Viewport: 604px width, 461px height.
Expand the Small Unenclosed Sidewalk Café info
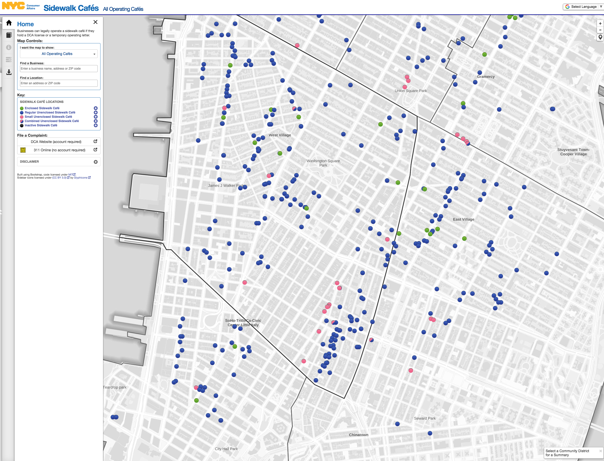tap(96, 117)
